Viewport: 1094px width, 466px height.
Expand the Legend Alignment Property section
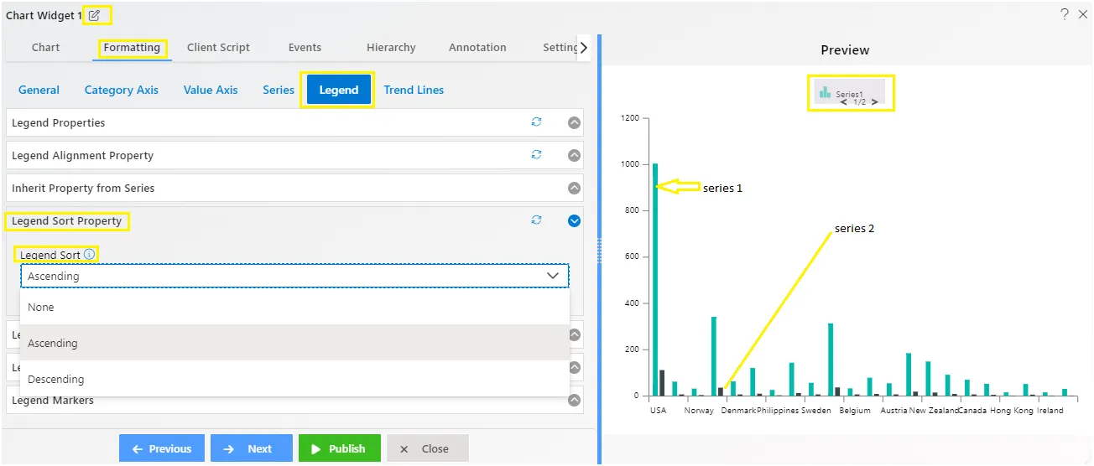coord(575,155)
